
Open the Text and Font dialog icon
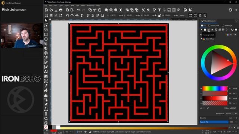[159, 10]
